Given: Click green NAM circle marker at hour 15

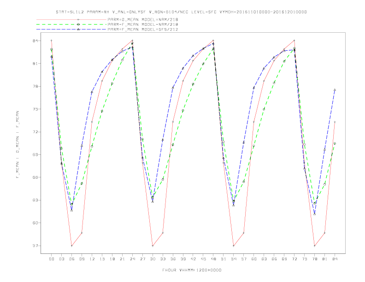Looking at the screenshot, I should point(102,111).
